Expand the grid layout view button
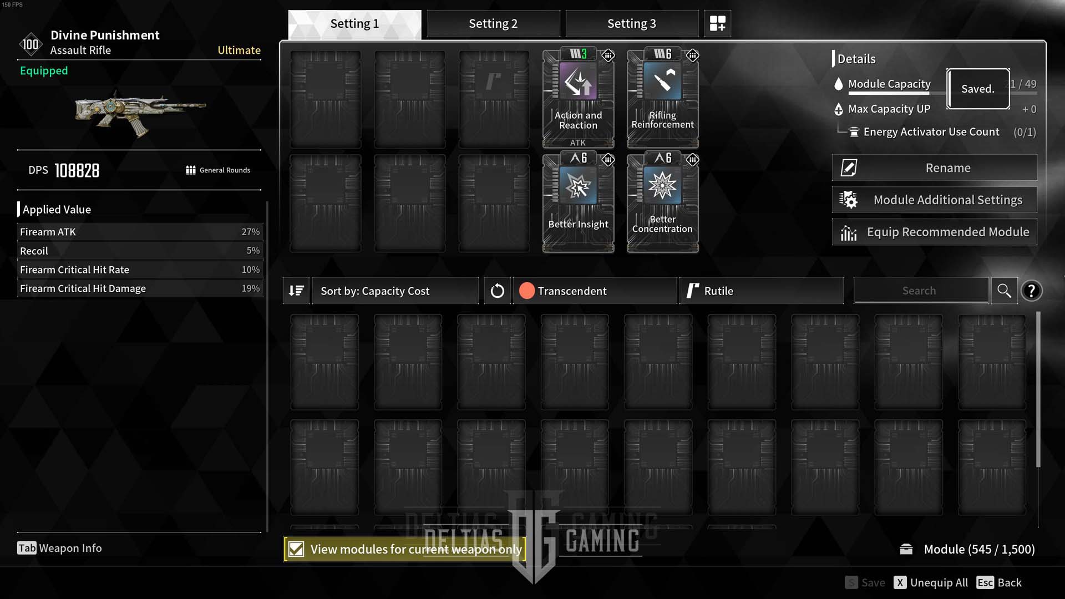The image size is (1065, 599). pos(716,23)
